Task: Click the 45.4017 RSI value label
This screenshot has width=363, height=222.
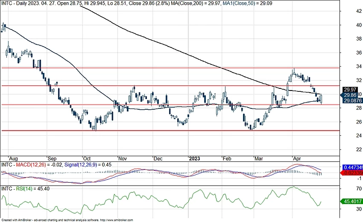Action: [x=351, y=202]
